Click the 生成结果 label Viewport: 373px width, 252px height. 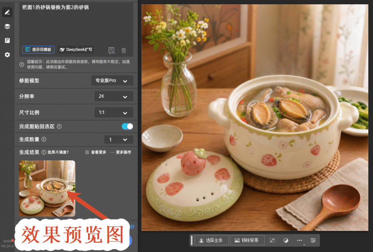pyautogui.click(x=29, y=152)
